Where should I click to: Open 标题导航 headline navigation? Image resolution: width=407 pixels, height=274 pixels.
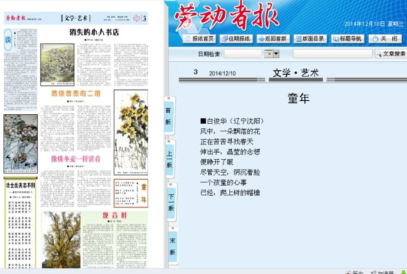point(347,39)
